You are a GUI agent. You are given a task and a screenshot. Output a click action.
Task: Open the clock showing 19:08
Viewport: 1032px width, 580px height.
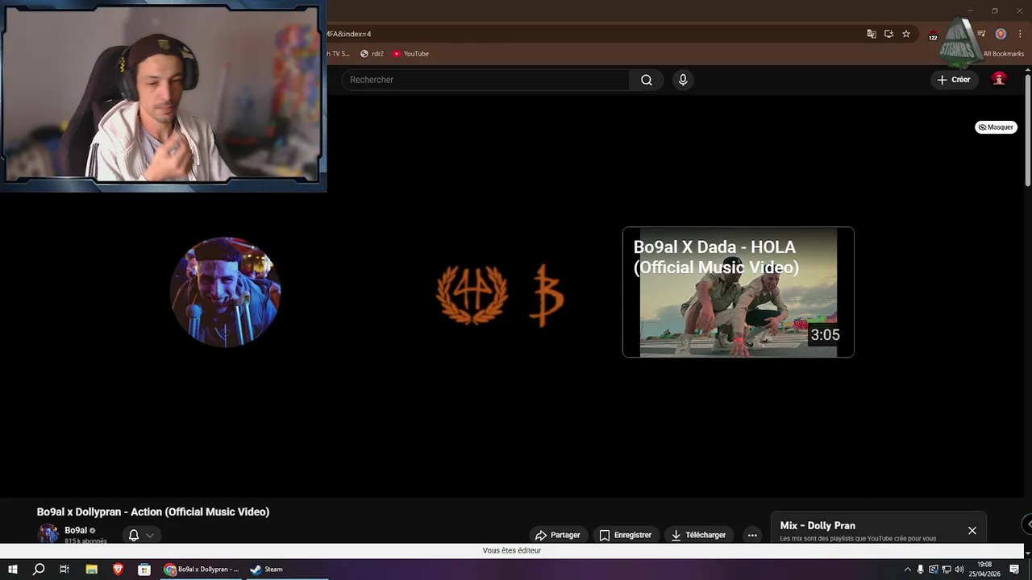tap(984, 570)
